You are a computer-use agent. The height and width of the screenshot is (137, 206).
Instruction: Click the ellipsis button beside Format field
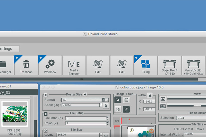point(107,100)
